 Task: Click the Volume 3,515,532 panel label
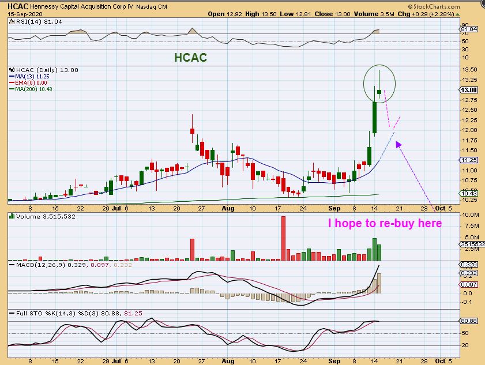[46, 217]
